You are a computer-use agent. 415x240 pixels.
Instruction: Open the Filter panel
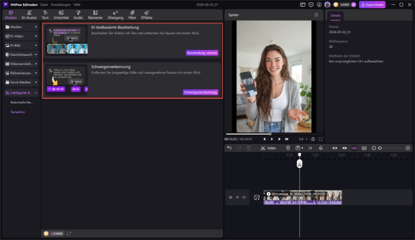(132, 15)
